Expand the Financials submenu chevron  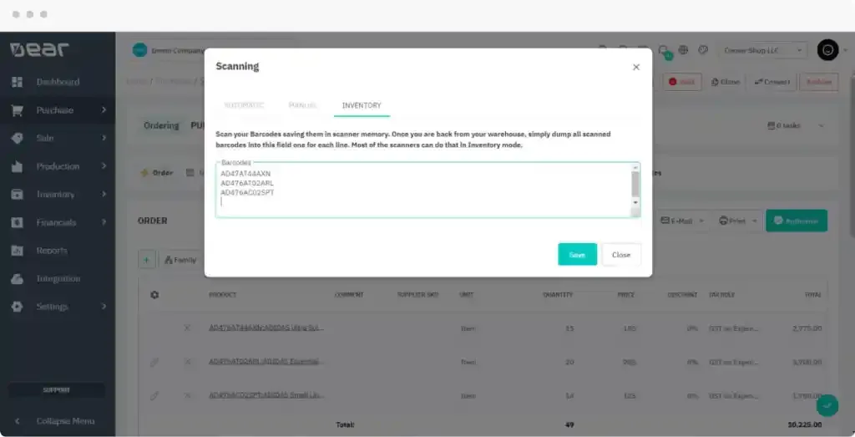(104, 222)
